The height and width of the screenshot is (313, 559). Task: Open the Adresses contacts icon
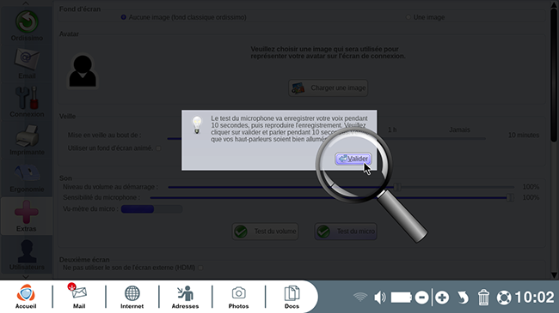[185, 297]
